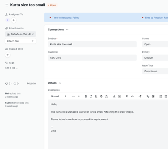Toggle strikethrough formatting

click(101, 96)
